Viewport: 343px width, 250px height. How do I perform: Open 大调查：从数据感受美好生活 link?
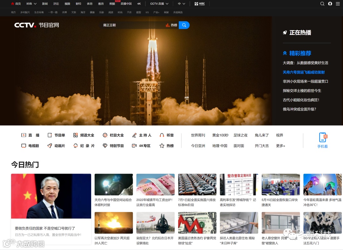306,63
